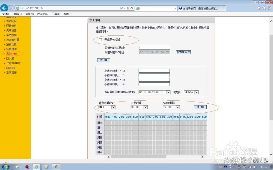273x170 pixels.
Task: Click the 小孩MAC地址 - 3 input field
Action: point(154,80)
